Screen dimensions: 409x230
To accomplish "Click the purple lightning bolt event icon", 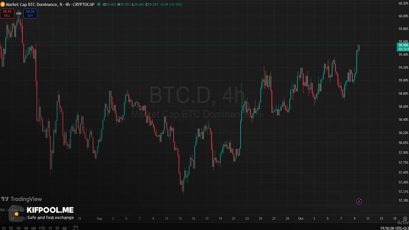I will [359, 201].
